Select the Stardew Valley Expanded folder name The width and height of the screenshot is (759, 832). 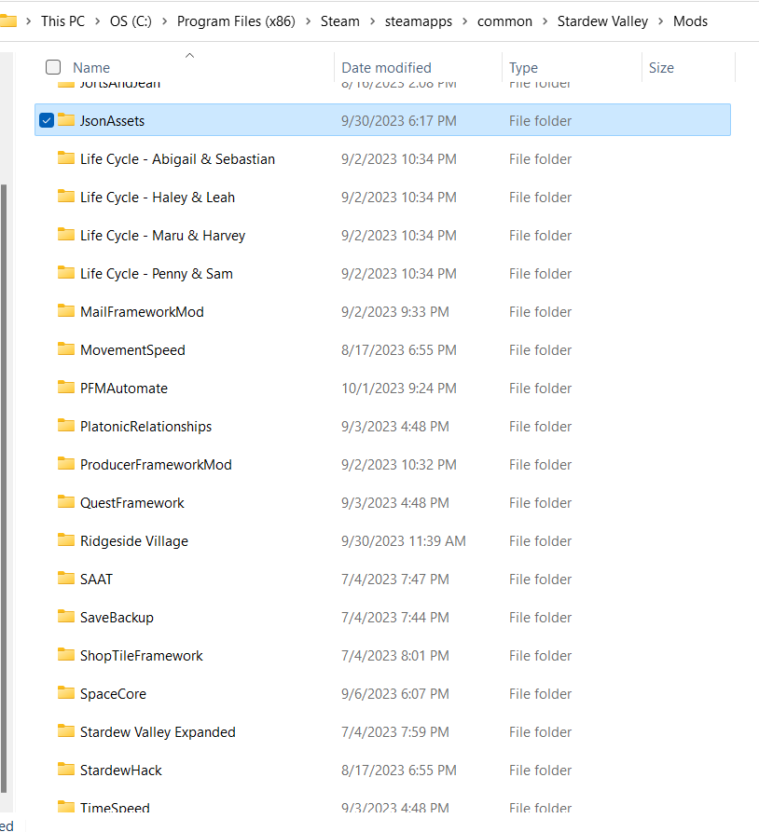coord(158,732)
